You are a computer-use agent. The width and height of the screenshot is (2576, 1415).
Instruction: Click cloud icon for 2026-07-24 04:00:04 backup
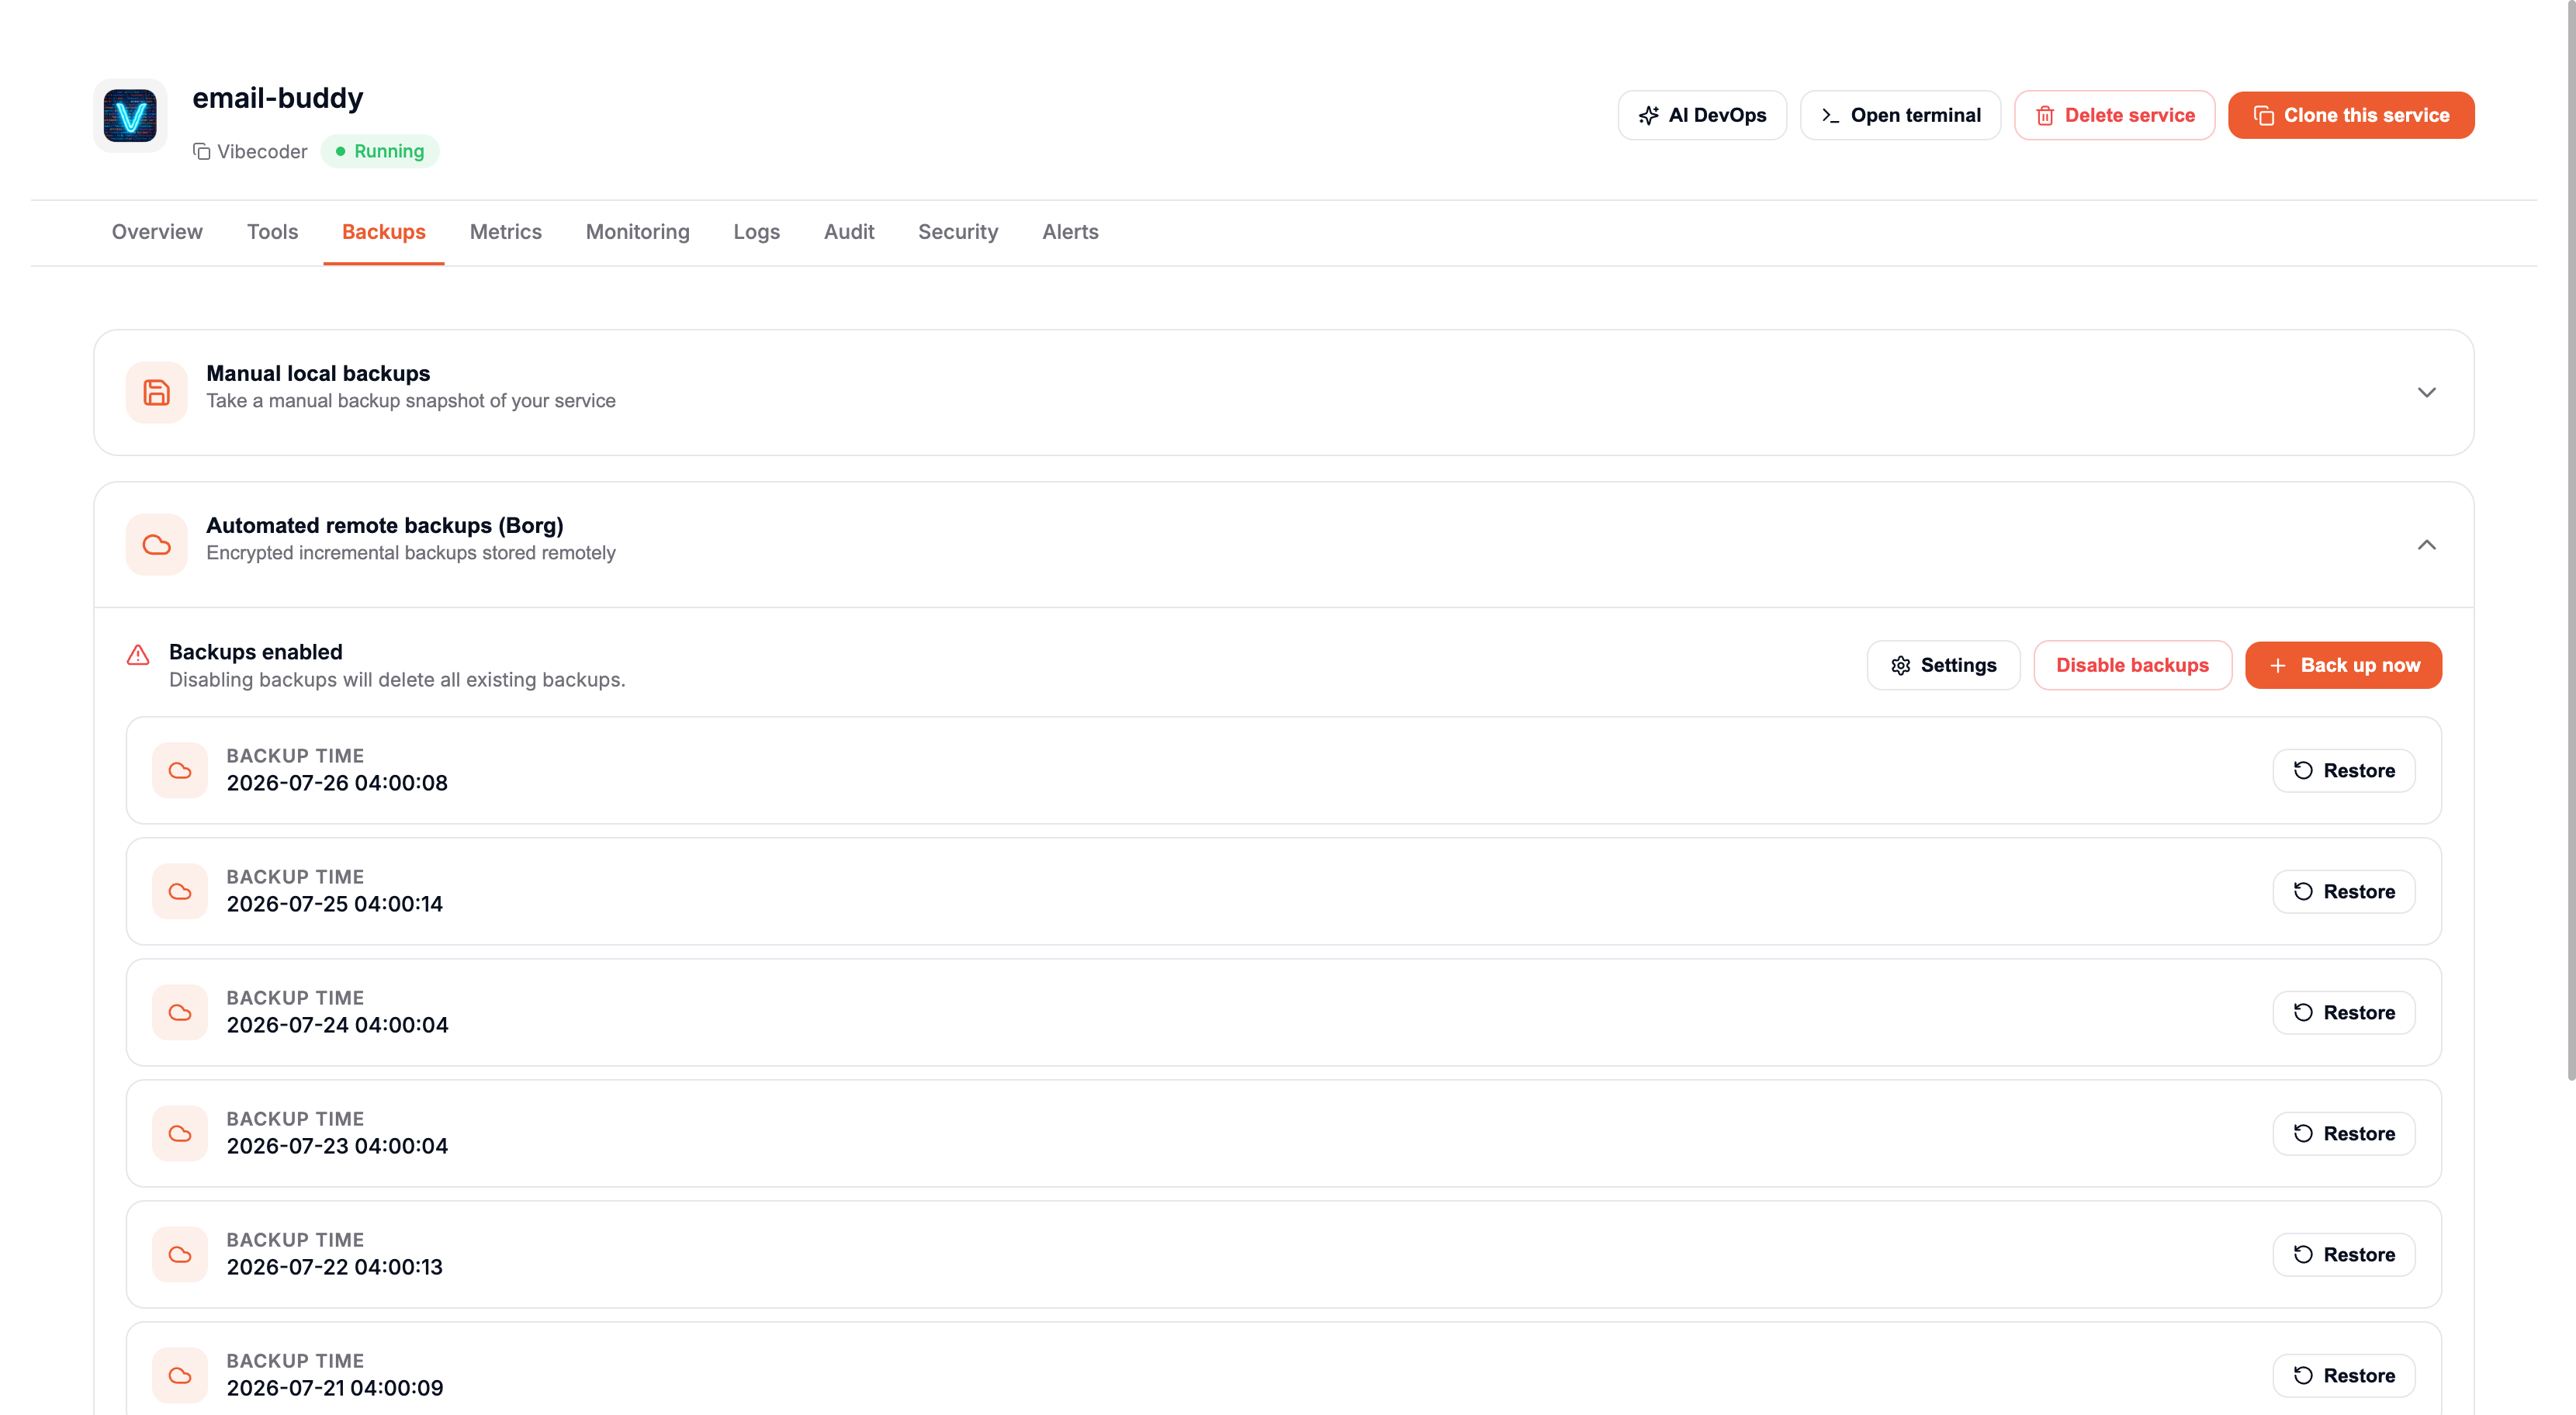(x=180, y=1012)
